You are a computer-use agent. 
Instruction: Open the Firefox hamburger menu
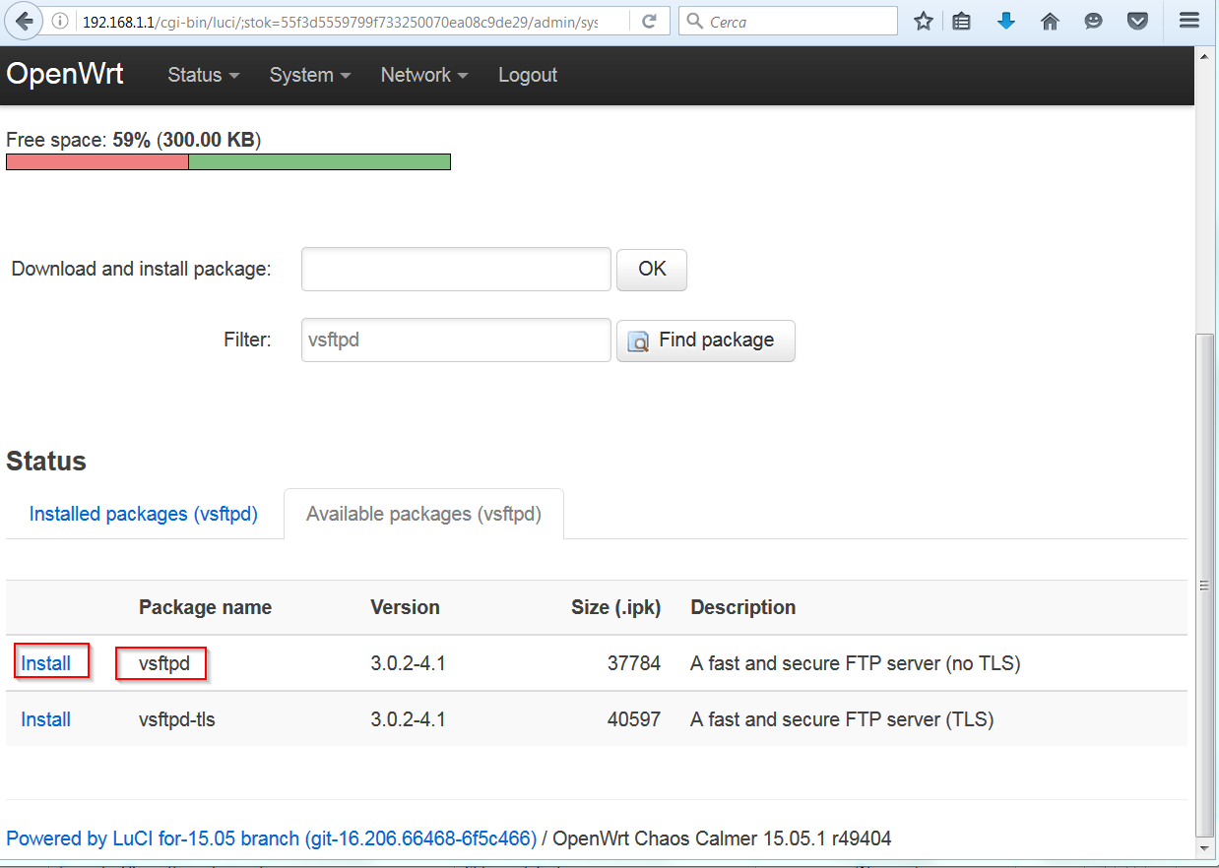pyautogui.click(x=1189, y=21)
